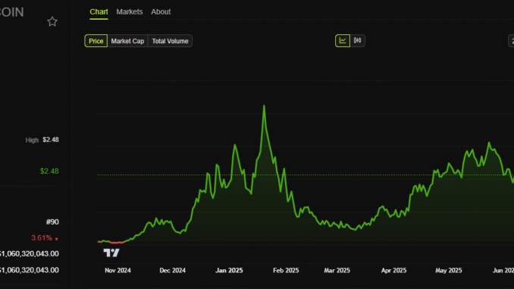Image resolution: width=514 pixels, height=289 pixels.
Task: Click the #90 rank value
Action: tap(52, 222)
